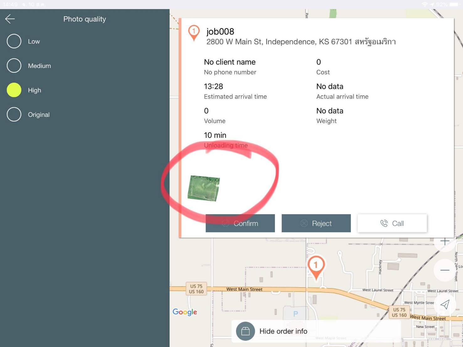Confirm the job008 order
This screenshot has height=347, width=463.
(x=240, y=223)
